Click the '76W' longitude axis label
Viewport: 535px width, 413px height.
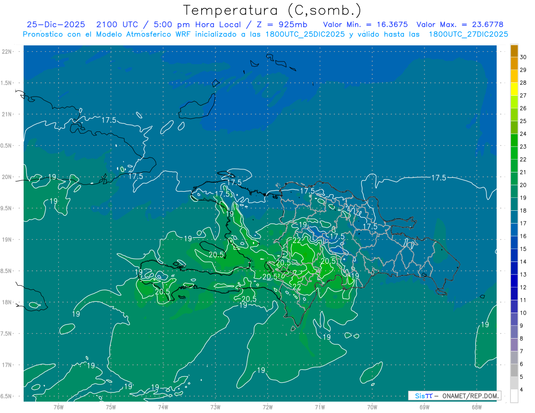[58, 407]
